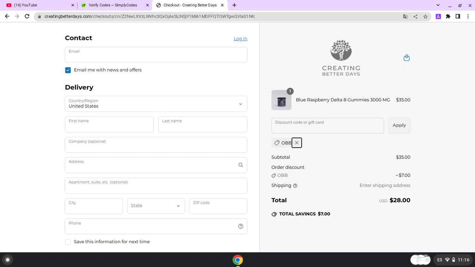The width and height of the screenshot is (475, 267).
Task: Click the phone field help icon
Action: [241, 226]
